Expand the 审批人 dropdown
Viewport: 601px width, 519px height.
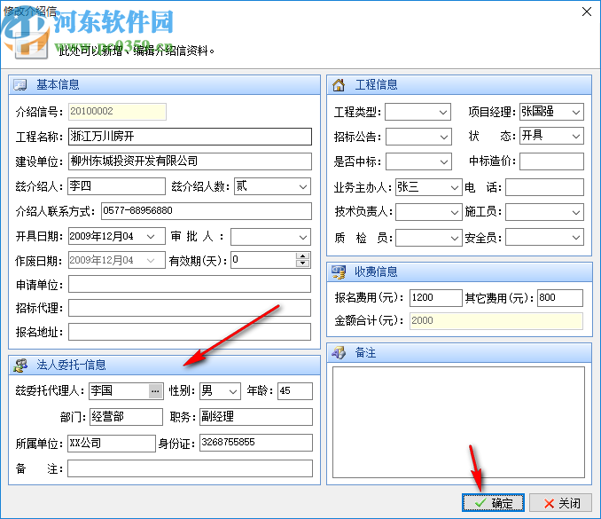(x=303, y=238)
